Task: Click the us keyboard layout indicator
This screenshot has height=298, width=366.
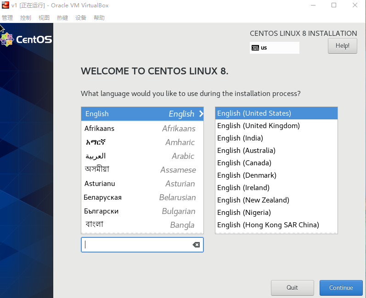Action: point(275,48)
